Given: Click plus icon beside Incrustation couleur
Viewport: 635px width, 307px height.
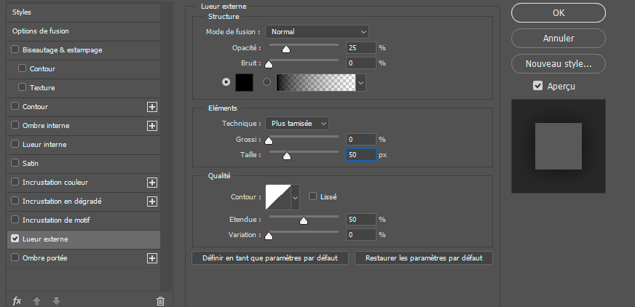Looking at the screenshot, I should (152, 183).
